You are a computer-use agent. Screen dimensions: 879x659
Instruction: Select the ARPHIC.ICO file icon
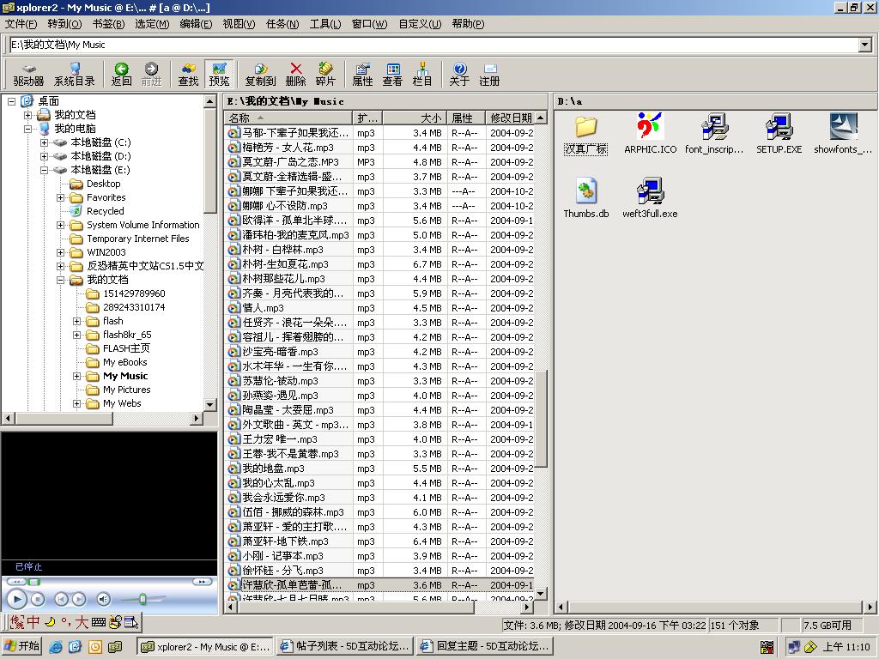pyautogui.click(x=651, y=133)
